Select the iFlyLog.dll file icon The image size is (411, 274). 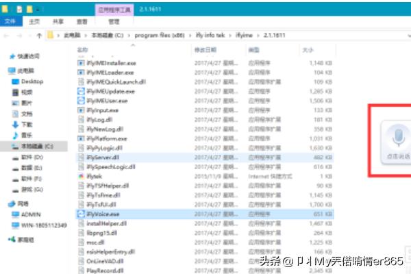[x=81, y=120]
